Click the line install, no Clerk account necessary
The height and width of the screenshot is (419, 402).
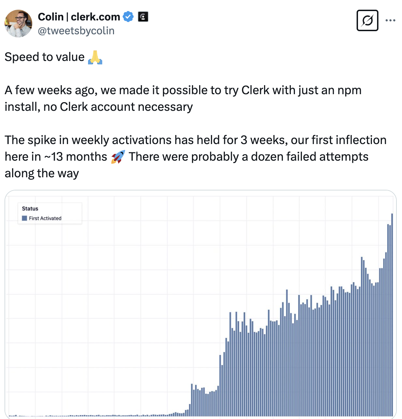pyautogui.click(x=99, y=107)
